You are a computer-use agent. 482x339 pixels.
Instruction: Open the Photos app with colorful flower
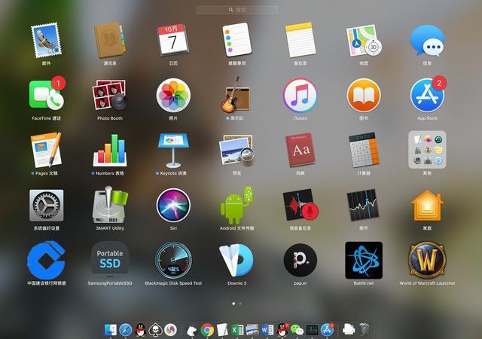(173, 95)
